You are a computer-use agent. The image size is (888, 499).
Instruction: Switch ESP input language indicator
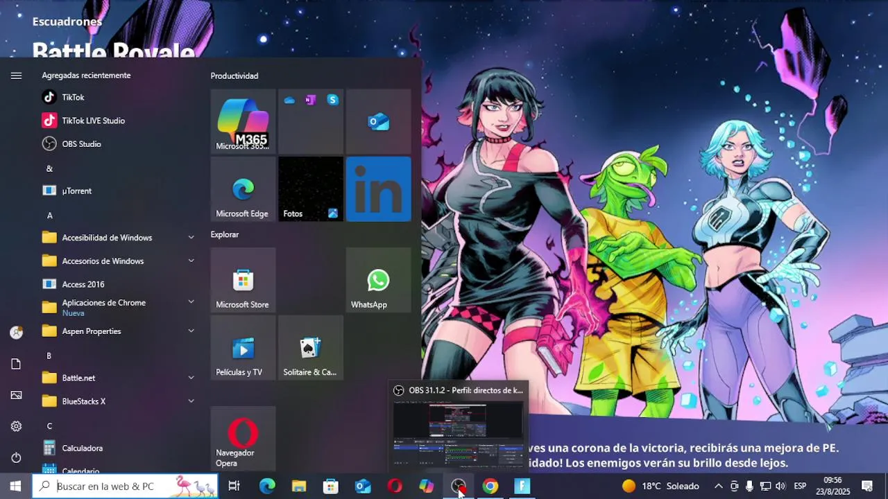point(800,487)
